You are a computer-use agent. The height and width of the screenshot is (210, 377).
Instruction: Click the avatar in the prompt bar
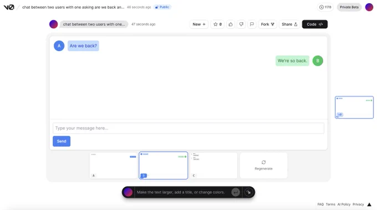pos(128,192)
